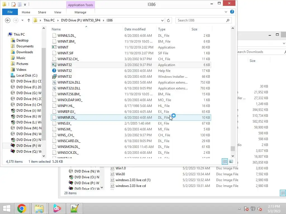
Task: Select Music in navigation pane
Action: pyautogui.click(x=21, y=58)
